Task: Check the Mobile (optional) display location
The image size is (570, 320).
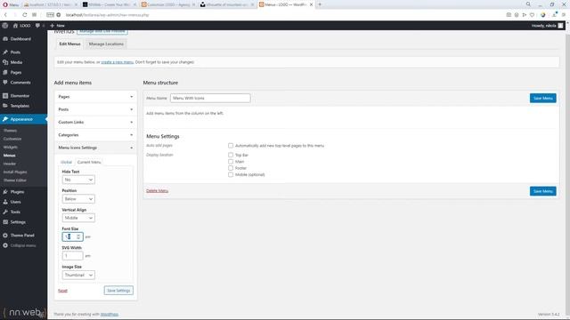Action: (231, 174)
